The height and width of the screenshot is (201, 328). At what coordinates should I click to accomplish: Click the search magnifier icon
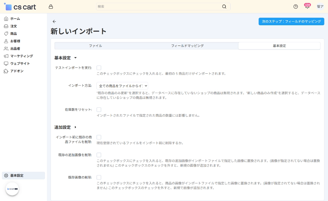(x=224, y=7)
